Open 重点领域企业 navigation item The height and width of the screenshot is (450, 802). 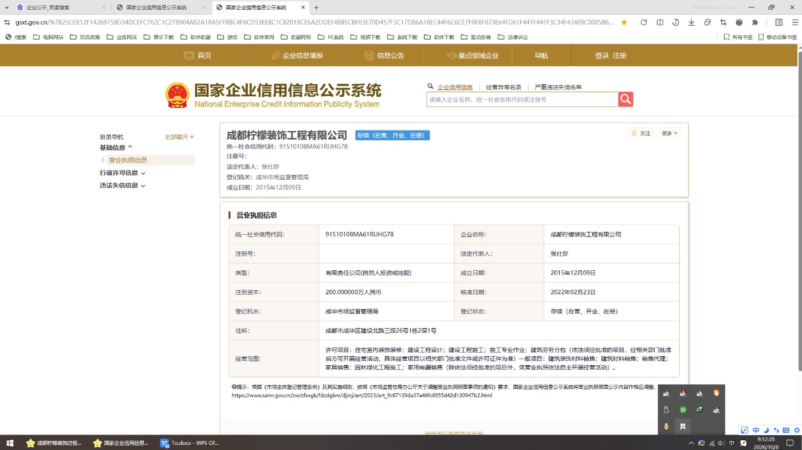tap(473, 56)
